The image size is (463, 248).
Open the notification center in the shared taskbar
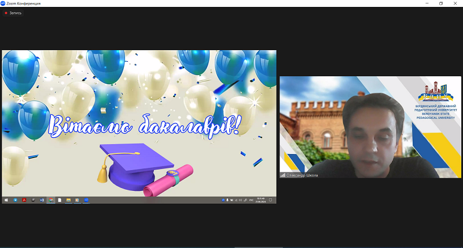[x=270, y=200]
